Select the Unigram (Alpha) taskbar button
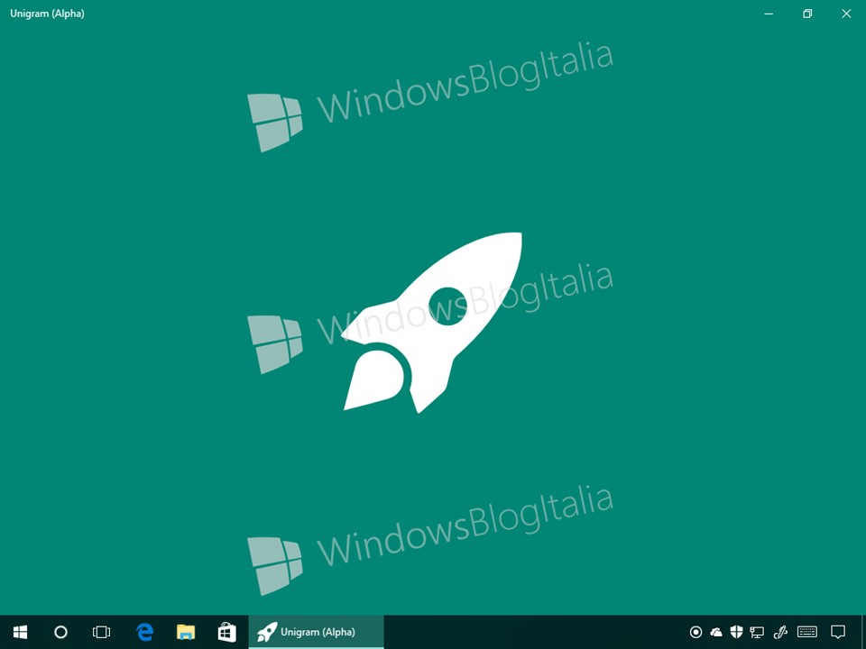This screenshot has width=866, height=649. tap(316, 632)
